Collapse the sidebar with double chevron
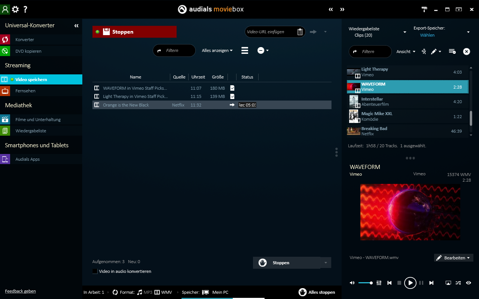 76,25
